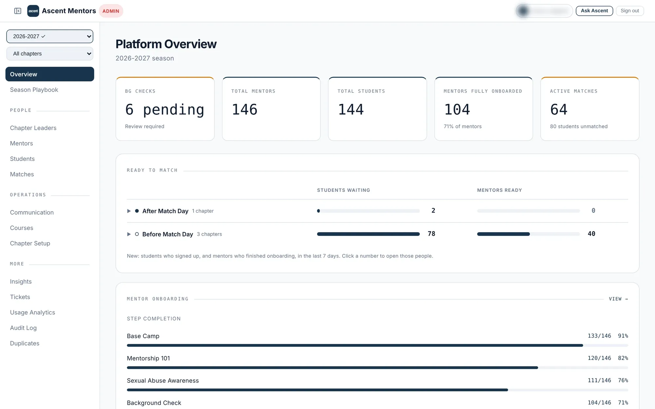Open the Audit Log

click(23, 328)
